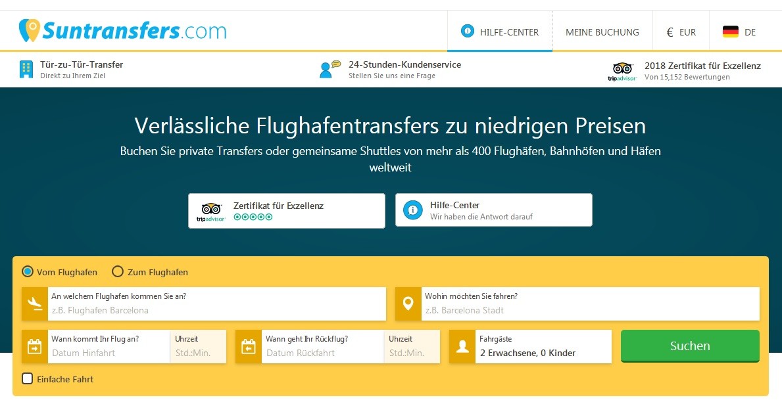782x406 pixels.
Task: Select the 'Zum Flughafen' radio button
Action: coord(118,271)
